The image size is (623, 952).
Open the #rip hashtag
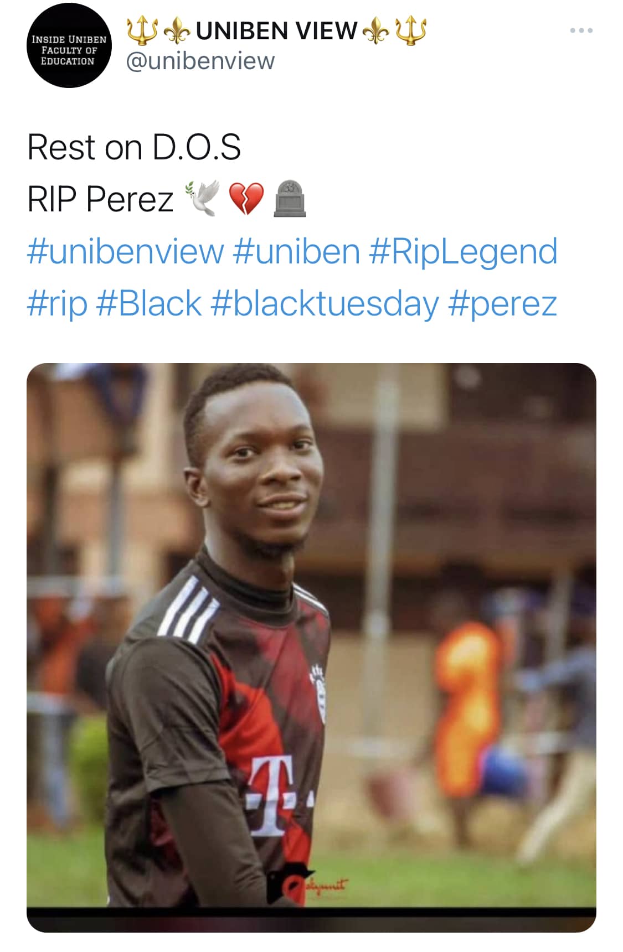pos(57,304)
